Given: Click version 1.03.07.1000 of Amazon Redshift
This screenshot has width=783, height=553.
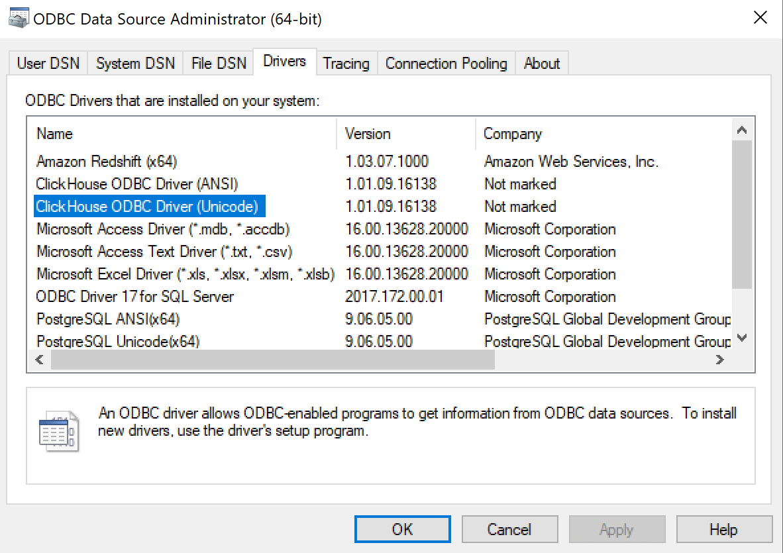Looking at the screenshot, I should 387,162.
